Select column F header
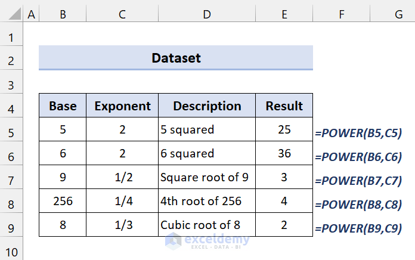The height and width of the screenshot is (260, 415). 342,14
